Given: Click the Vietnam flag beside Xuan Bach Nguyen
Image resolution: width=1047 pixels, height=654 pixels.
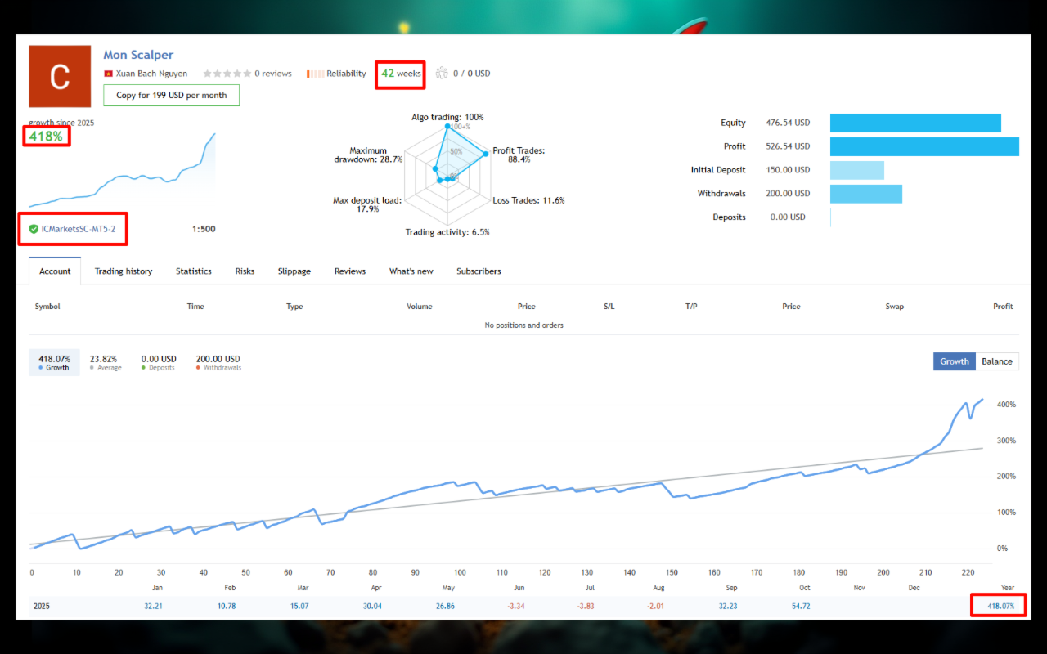Looking at the screenshot, I should pyautogui.click(x=107, y=73).
